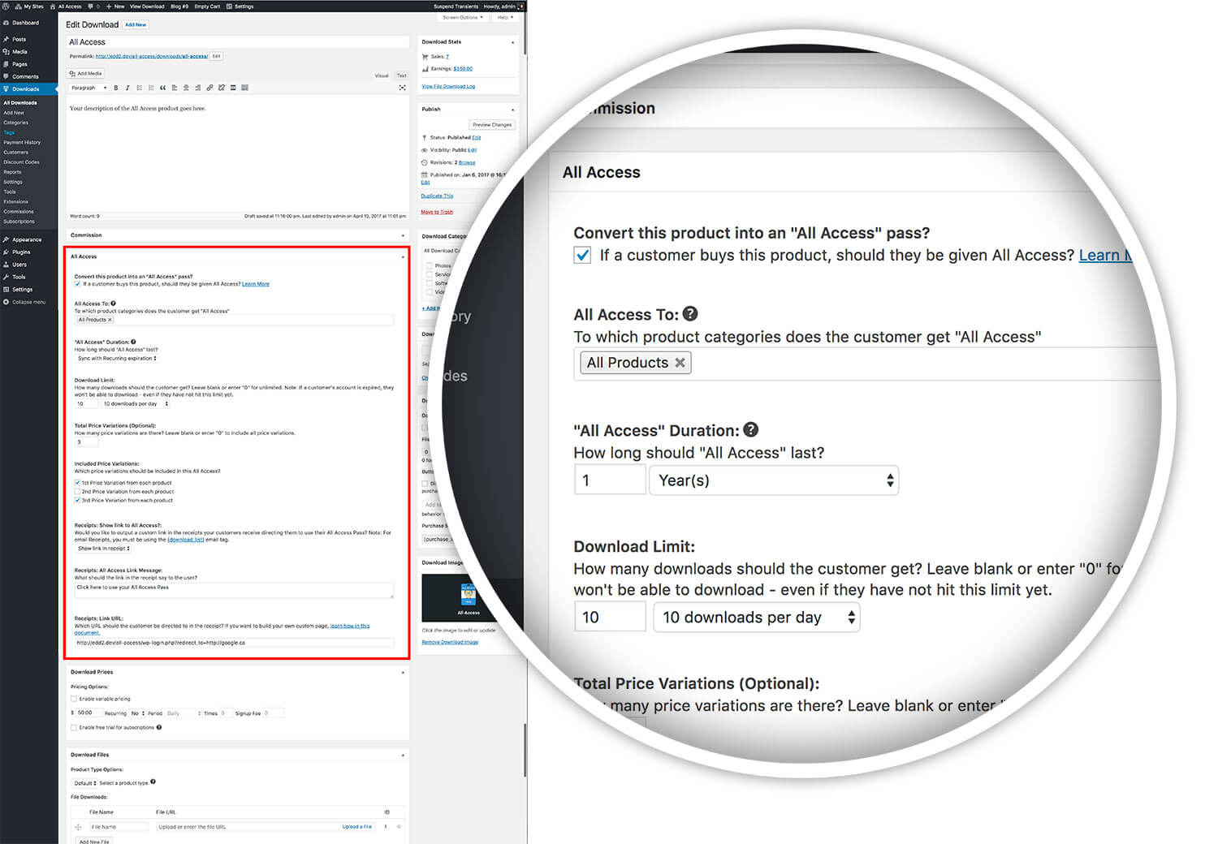
Task: Open the 10 downloads per day dropdown in the magnified view
Action: 757,618
